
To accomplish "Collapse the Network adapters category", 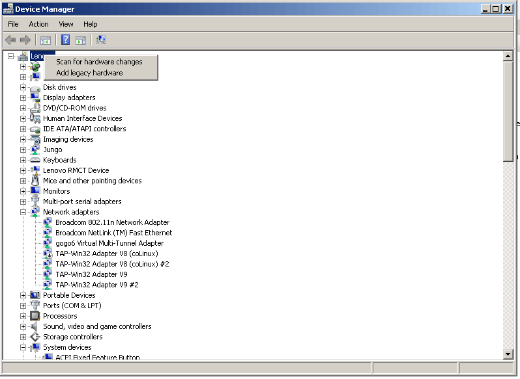I will pos(23,212).
